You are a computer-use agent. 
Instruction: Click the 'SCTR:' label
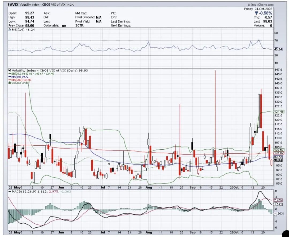(x=79, y=26)
